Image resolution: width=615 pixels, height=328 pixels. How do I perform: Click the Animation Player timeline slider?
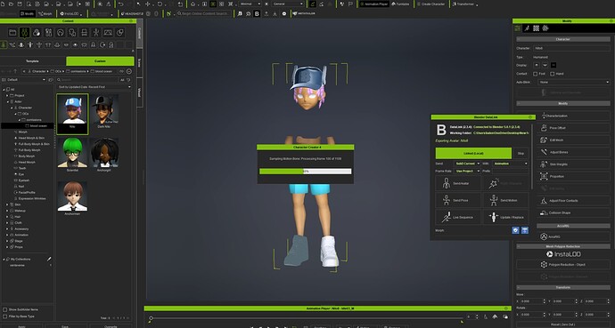click(307, 318)
